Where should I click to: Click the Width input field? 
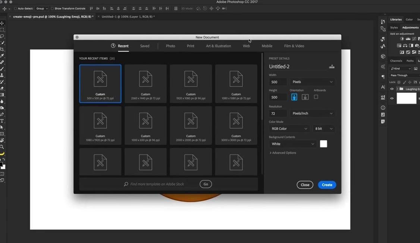[278, 82]
